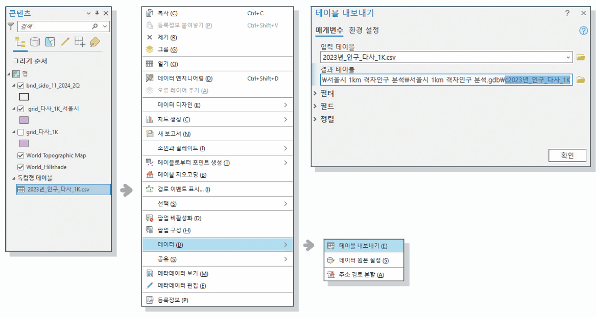Viewport: 596px width, 318px height.
Task: Open the 조인과 릴레이트 (J) submenu
Action: coord(218,148)
